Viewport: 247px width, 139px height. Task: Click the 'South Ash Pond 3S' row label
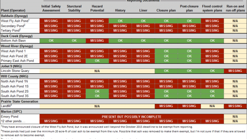(x=15, y=96)
